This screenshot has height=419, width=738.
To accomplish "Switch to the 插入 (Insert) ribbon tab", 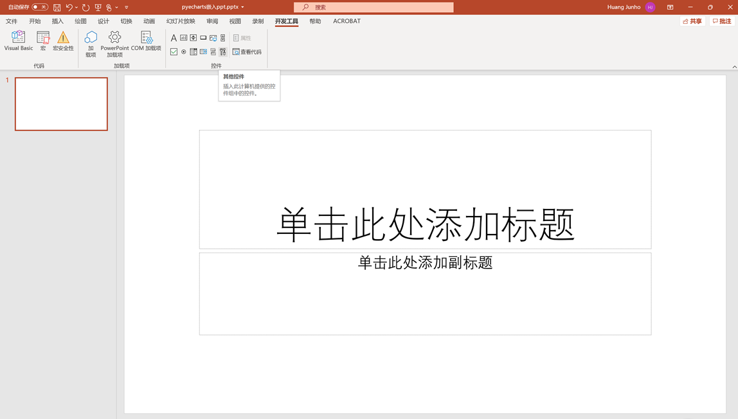I will (x=57, y=21).
